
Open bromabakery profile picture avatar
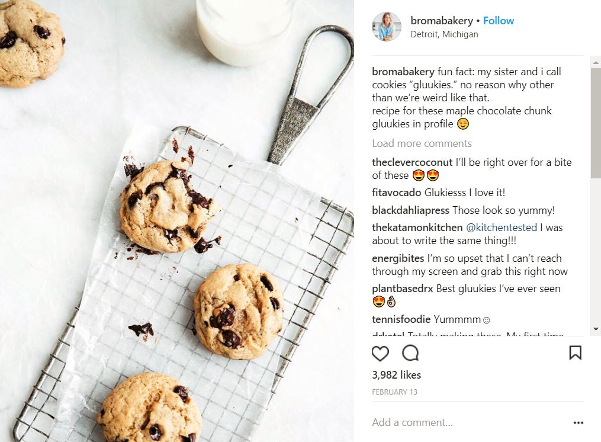386,27
